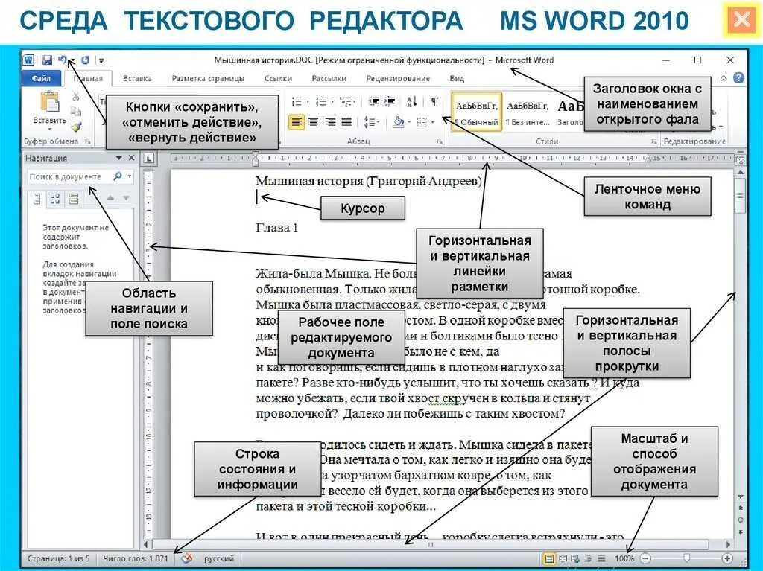Expand search options arrow beside the magnifier
Image resolution: width=763 pixels, height=571 pixels.
click(130, 176)
